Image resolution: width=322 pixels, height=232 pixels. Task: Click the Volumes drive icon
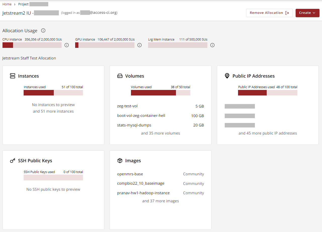[120, 76]
